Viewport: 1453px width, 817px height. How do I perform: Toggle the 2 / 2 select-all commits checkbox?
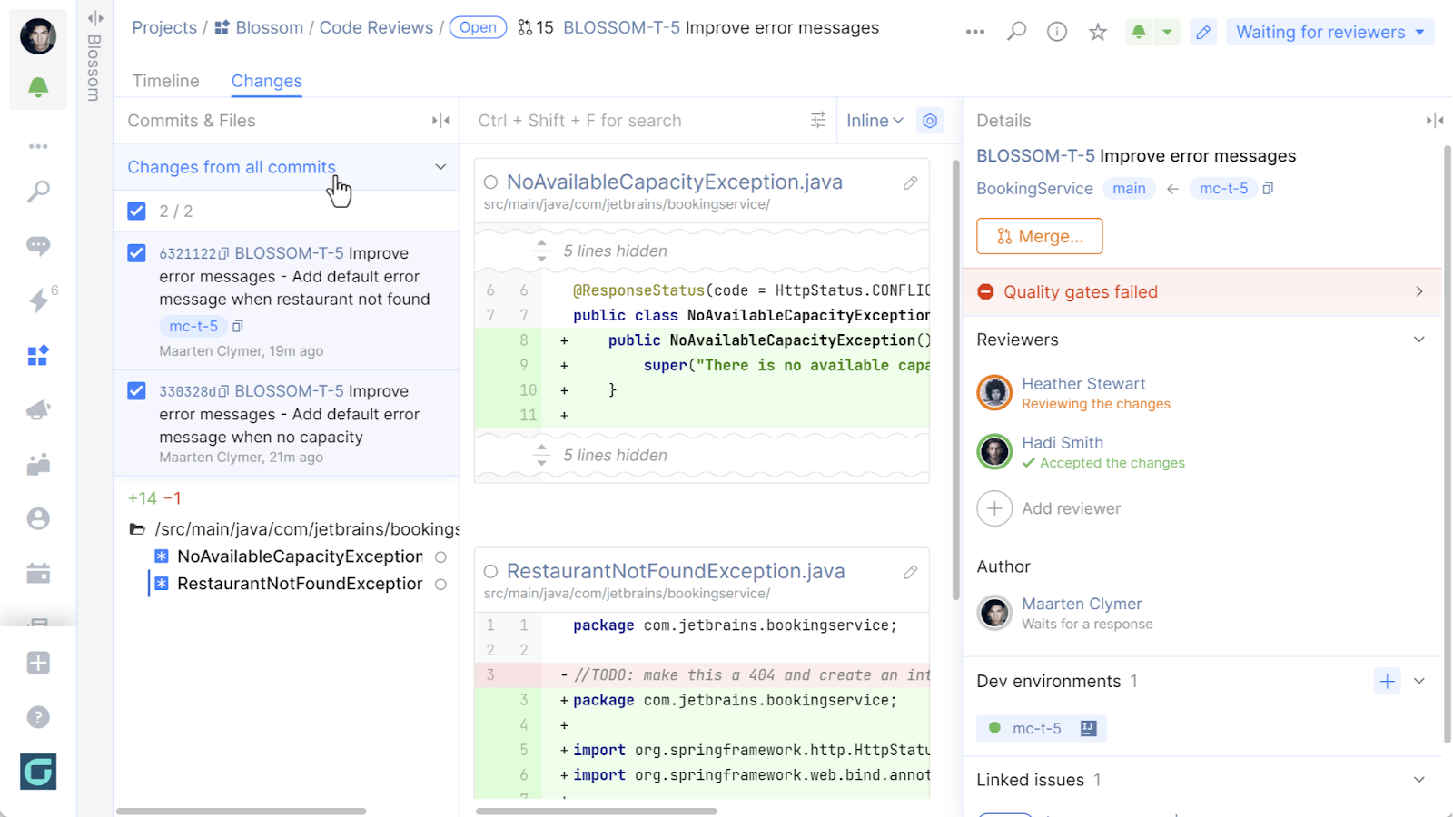coord(136,212)
